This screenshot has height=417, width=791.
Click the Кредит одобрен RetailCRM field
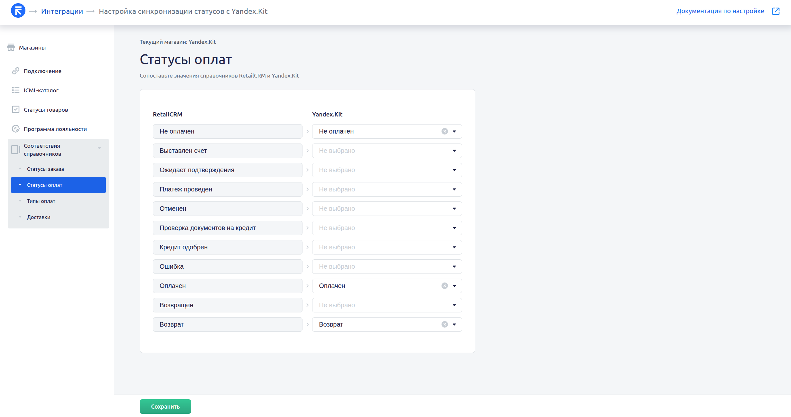pos(228,247)
